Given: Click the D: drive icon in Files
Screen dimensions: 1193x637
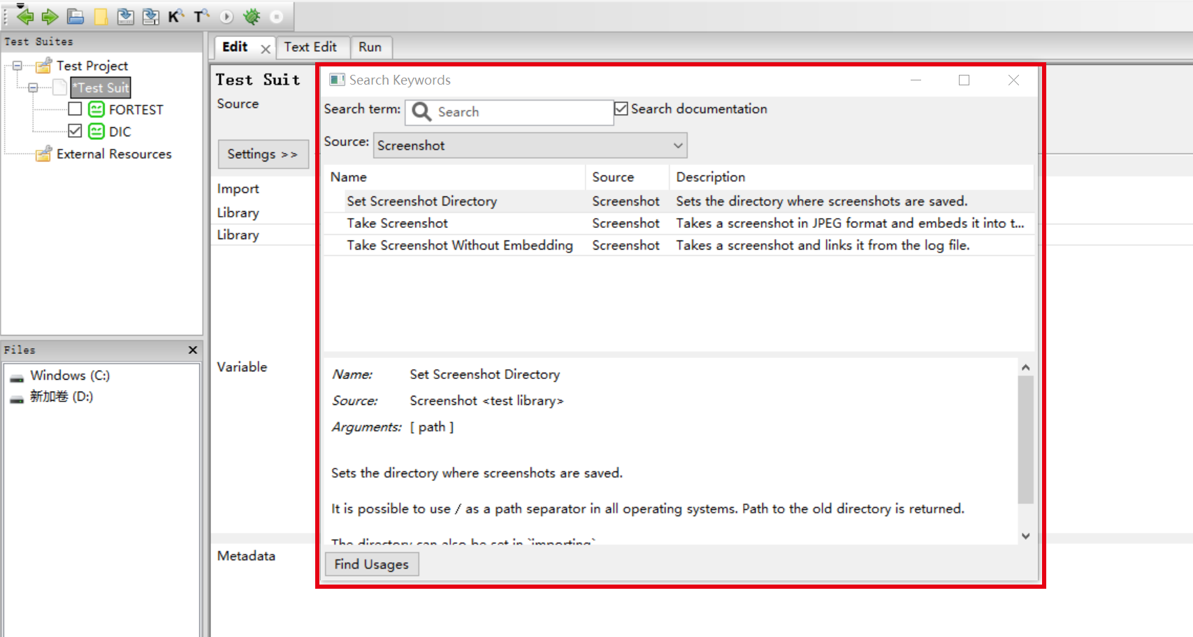Looking at the screenshot, I should click(17, 399).
